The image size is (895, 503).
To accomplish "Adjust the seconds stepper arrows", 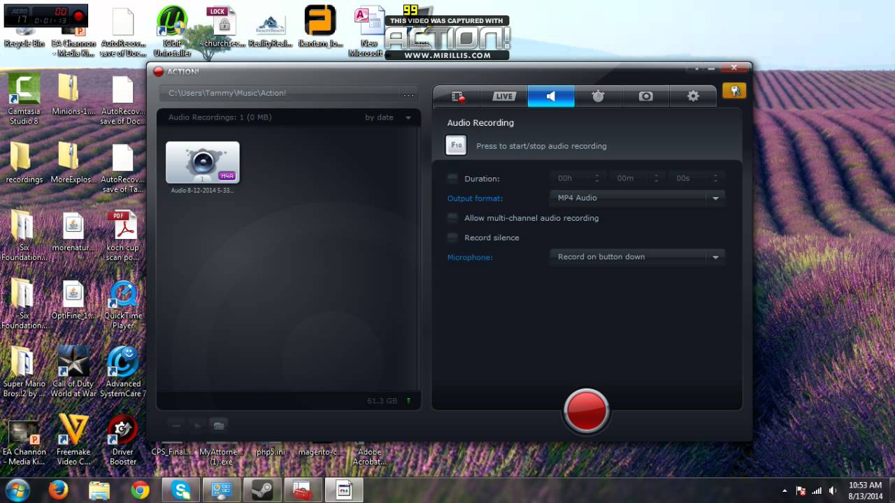I will pyautogui.click(x=715, y=178).
